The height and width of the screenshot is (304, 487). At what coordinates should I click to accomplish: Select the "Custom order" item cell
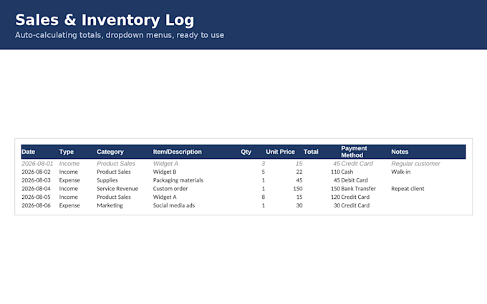click(x=170, y=189)
